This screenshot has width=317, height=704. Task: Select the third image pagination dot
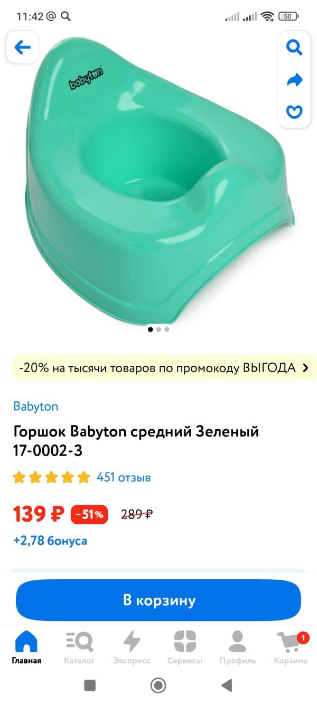tap(166, 329)
